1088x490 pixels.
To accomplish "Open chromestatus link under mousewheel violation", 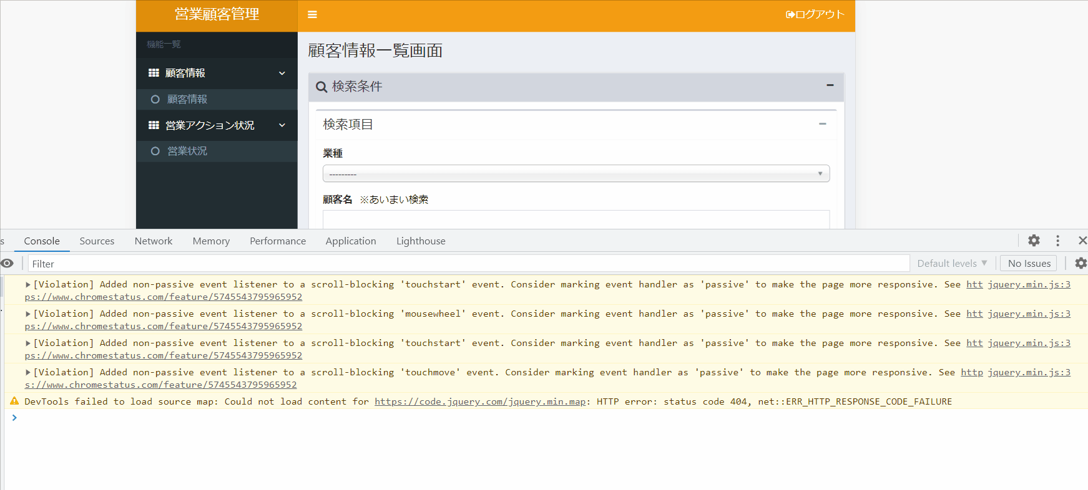I will (x=164, y=326).
